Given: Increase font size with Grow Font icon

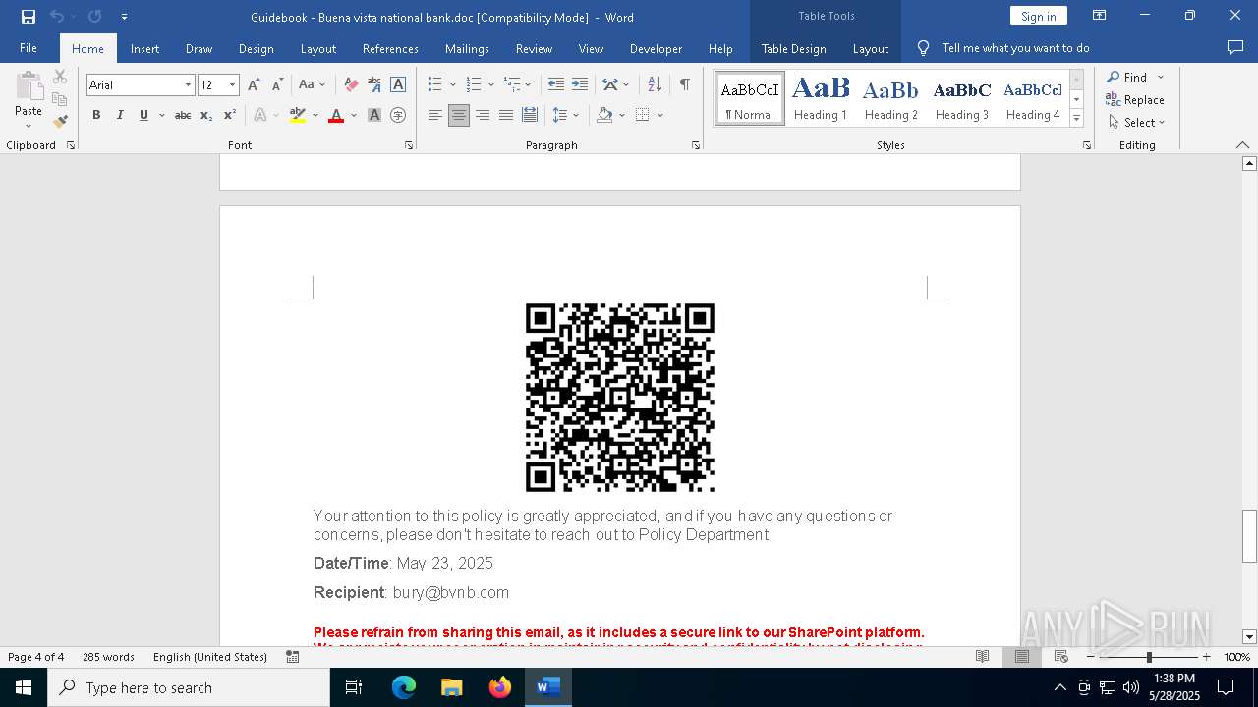Looking at the screenshot, I should (255, 84).
